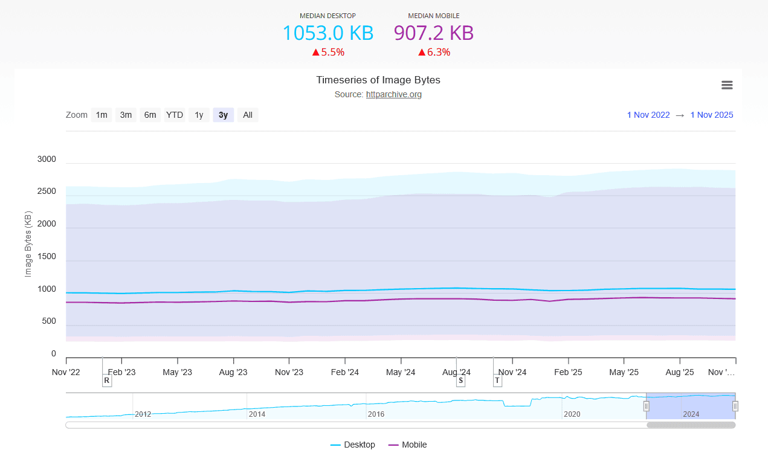Select the 3m zoom preset
The image size is (768, 453).
click(126, 115)
